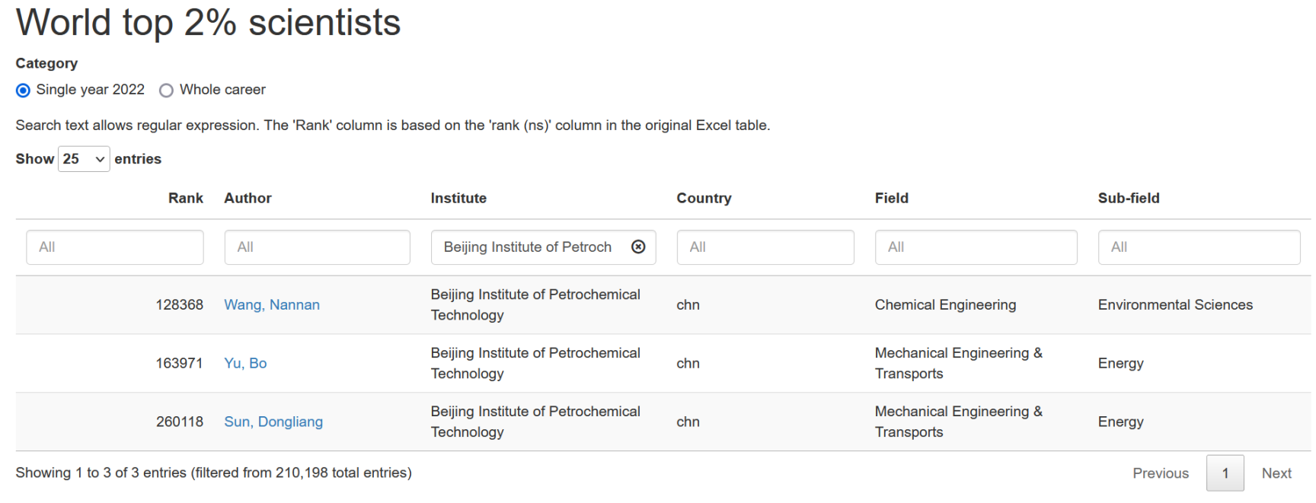Image resolution: width=1316 pixels, height=503 pixels.
Task: Focus the Country filter input
Action: (765, 247)
